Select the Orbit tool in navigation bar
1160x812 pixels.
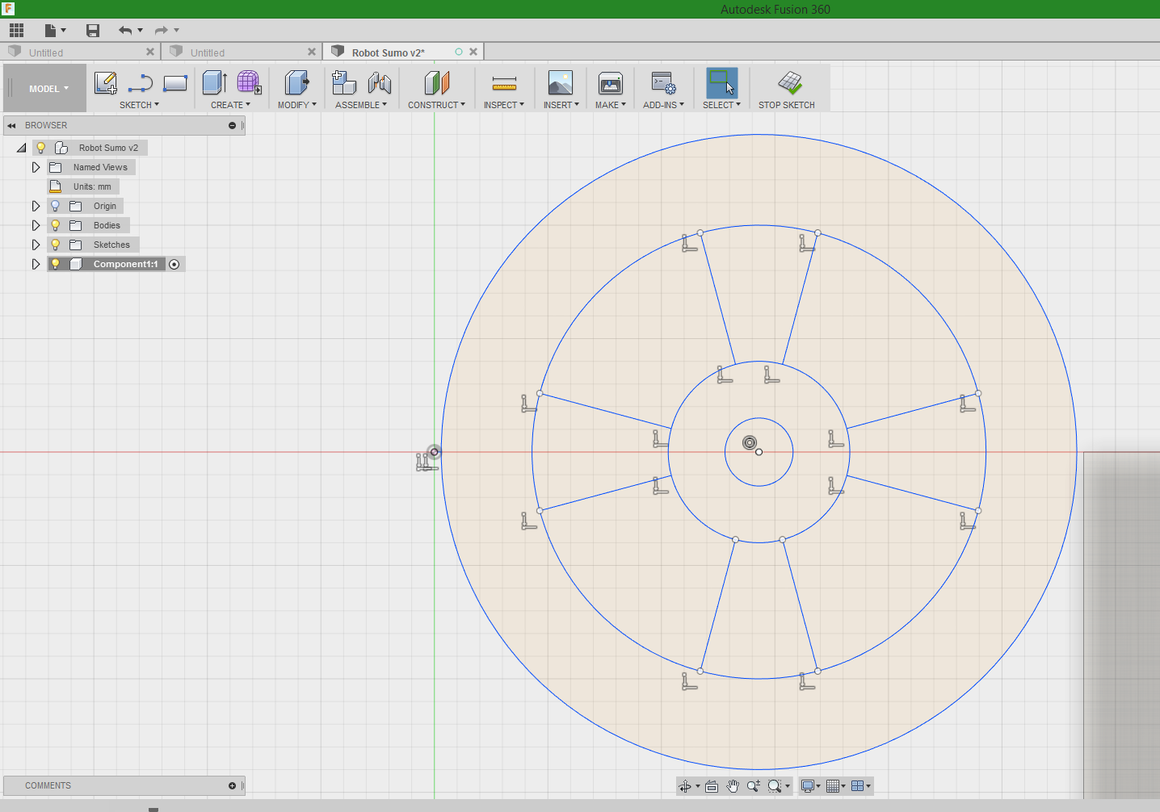pos(685,785)
